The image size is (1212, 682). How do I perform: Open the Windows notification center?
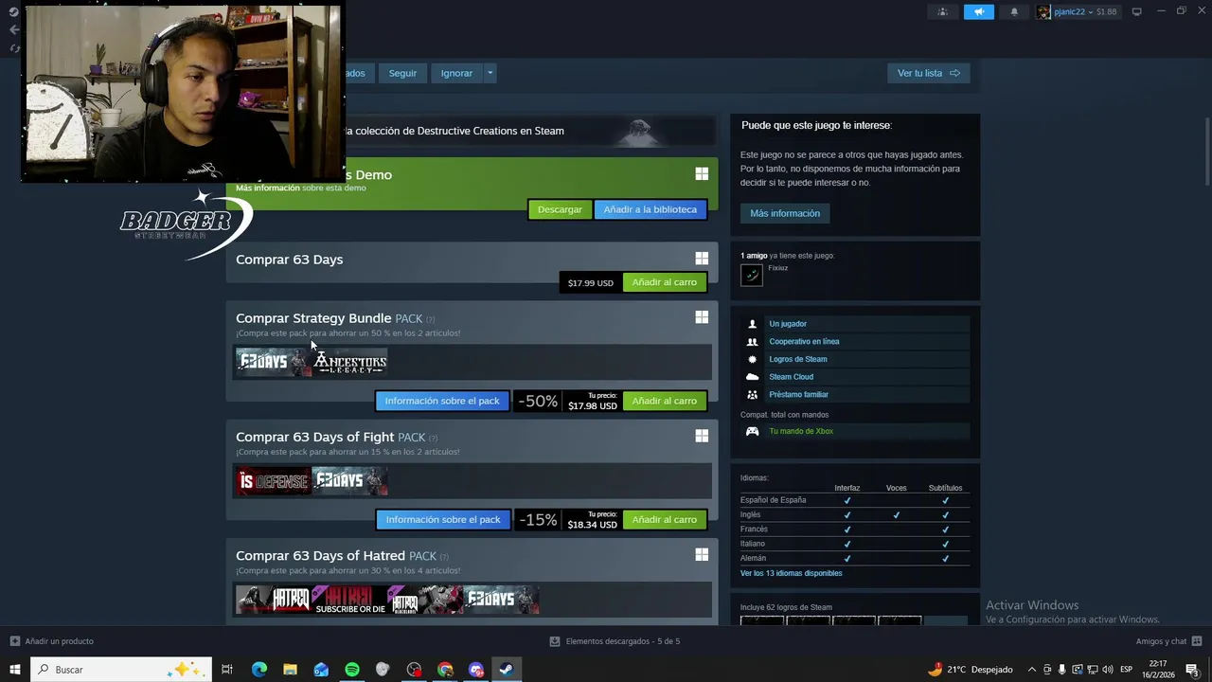1193,670
